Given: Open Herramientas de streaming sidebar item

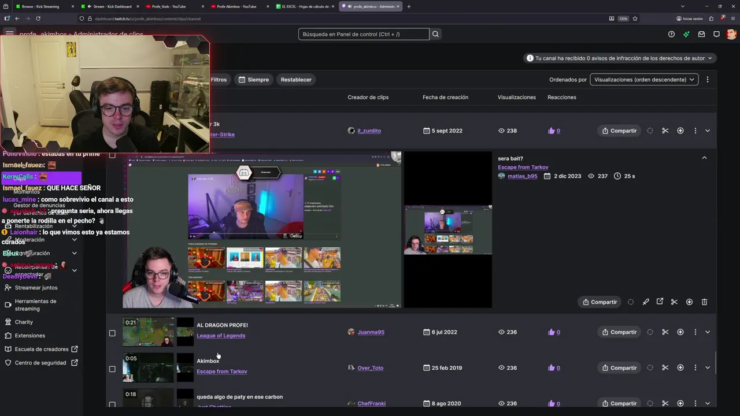Looking at the screenshot, I should pos(36,304).
